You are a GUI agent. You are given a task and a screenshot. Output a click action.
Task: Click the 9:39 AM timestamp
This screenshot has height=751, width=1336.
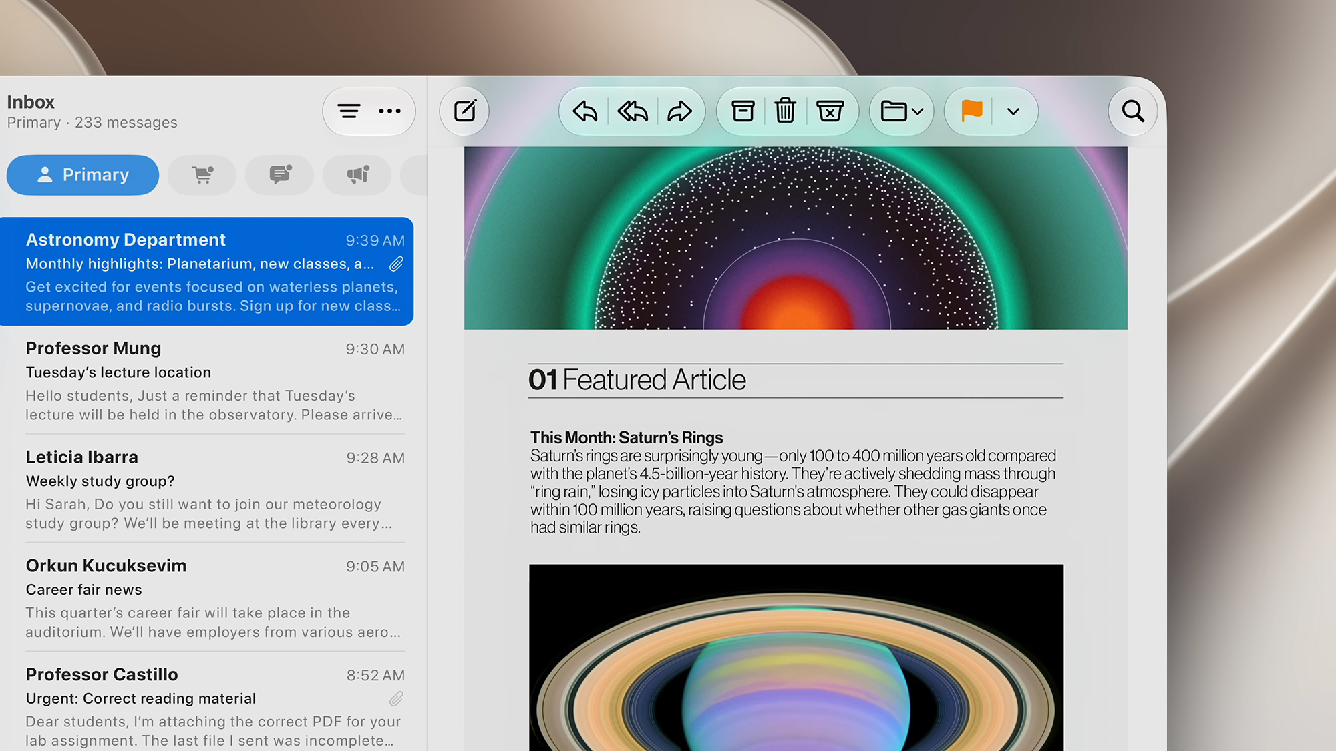click(x=375, y=240)
